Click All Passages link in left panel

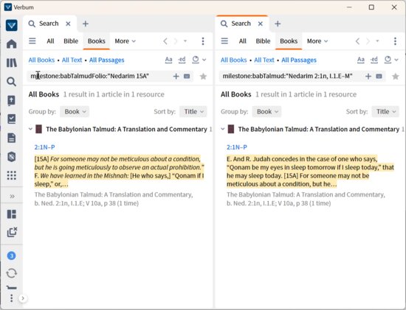click(x=107, y=60)
